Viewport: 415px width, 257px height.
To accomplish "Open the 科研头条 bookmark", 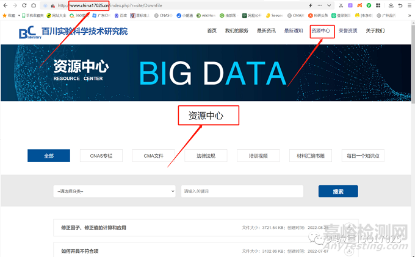I will click(x=318, y=16).
